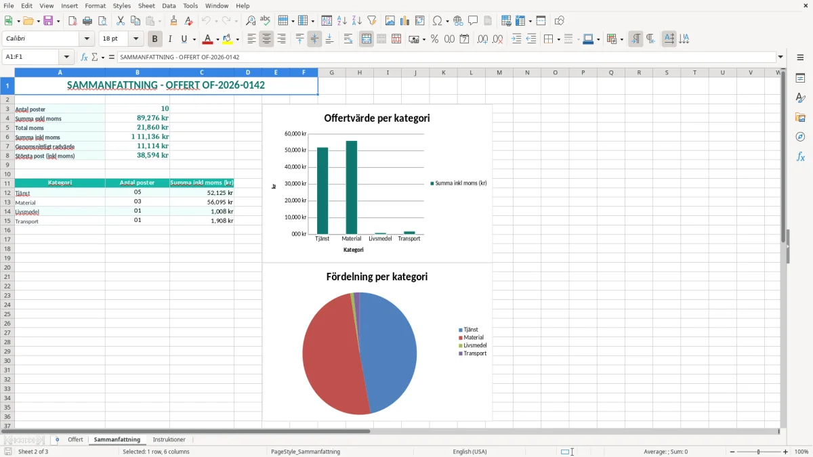The width and height of the screenshot is (813, 457).
Task: Open Print Preview
Action: click(x=102, y=21)
